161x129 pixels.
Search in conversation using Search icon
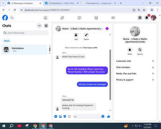click(140, 50)
